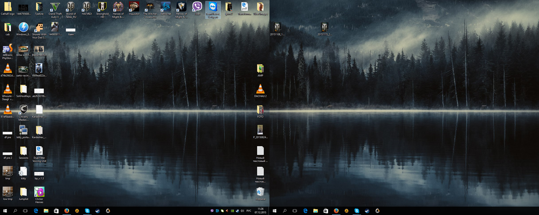Screen dimensions: 539x215
Task: Open the Grand Theft Auto V shortcut
Action: click(55, 8)
